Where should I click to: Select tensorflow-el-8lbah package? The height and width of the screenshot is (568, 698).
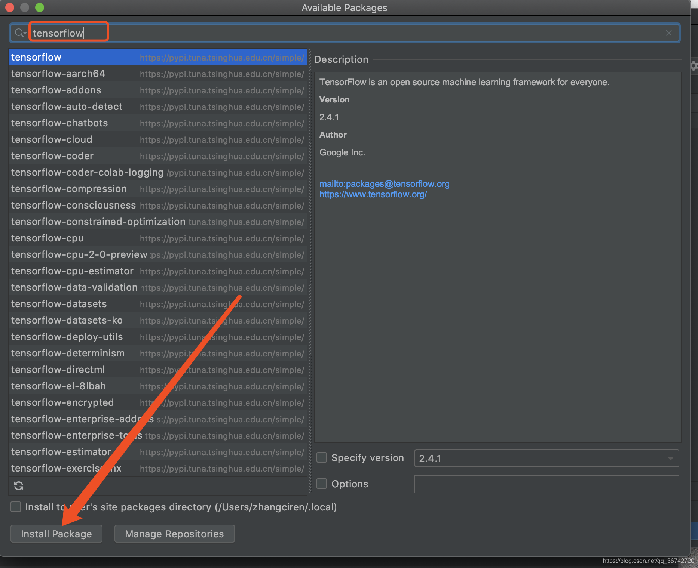tap(158, 386)
